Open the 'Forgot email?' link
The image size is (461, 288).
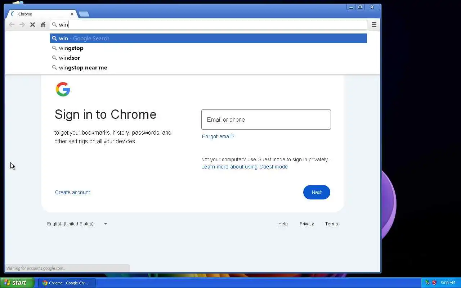[218, 136]
